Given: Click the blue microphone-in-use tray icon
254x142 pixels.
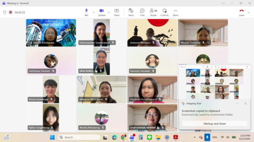Looking at the screenshot, I should click(207, 137).
